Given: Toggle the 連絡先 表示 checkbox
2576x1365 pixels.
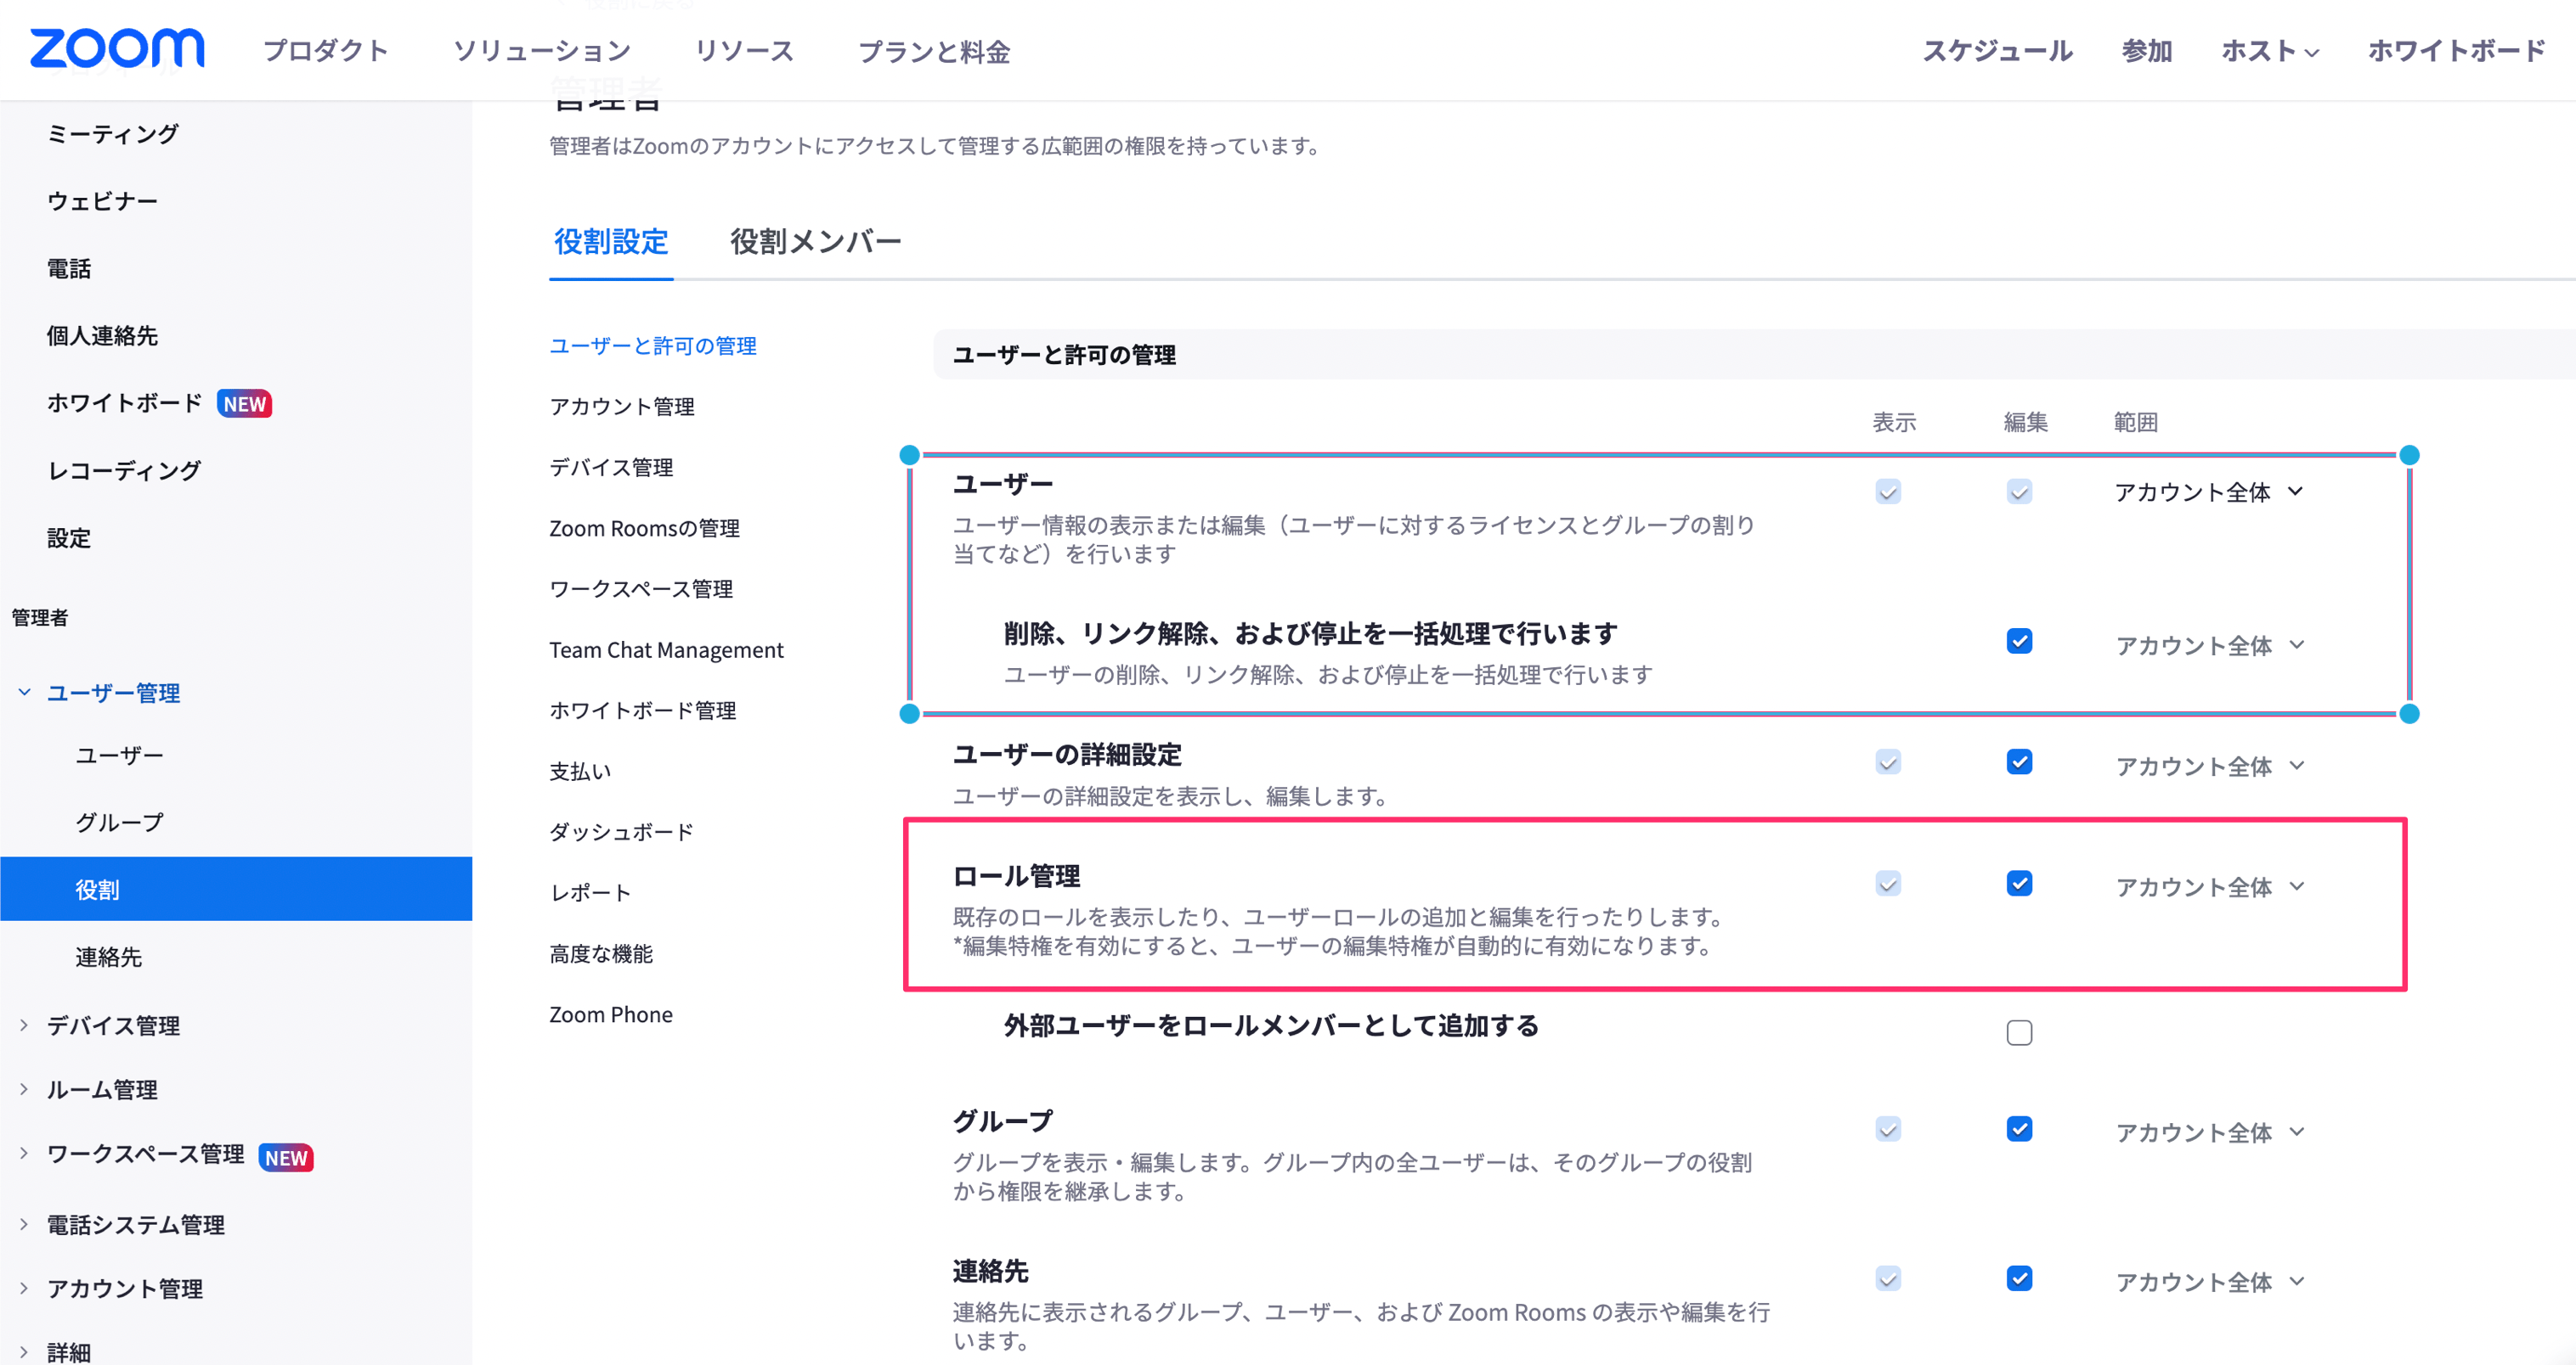Looking at the screenshot, I should (1888, 1279).
